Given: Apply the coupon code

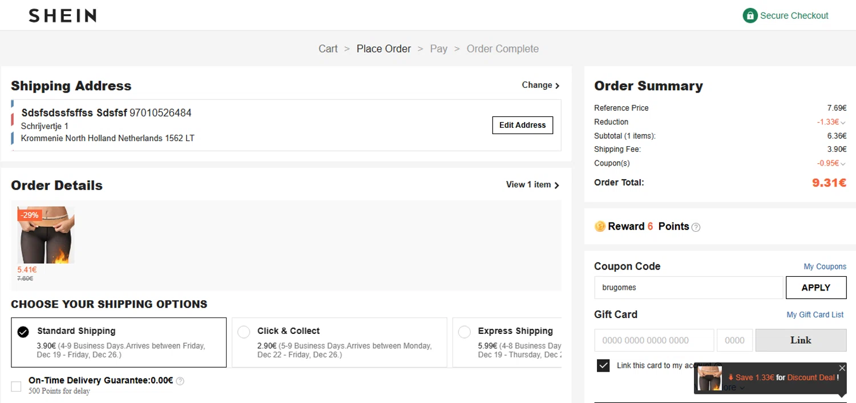Looking at the screenshot, I should point(815,288).
